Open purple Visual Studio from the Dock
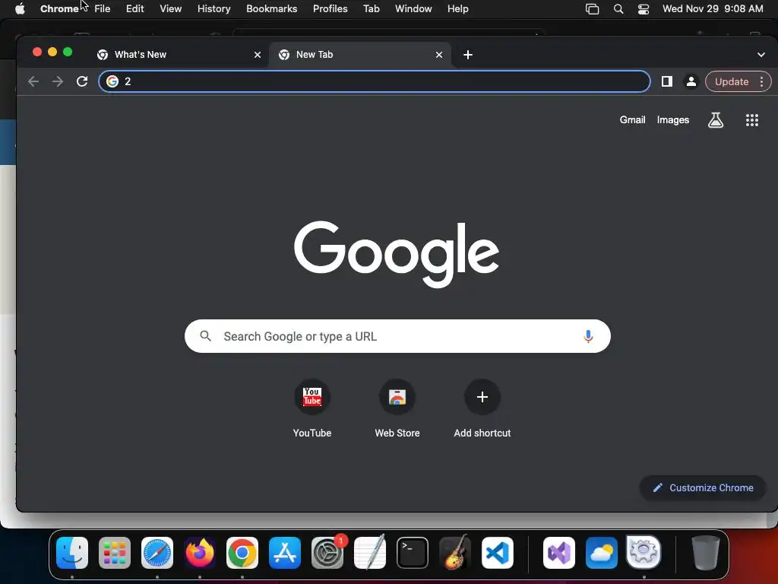This screenshot has height=584, width=778. click(559, 553)
